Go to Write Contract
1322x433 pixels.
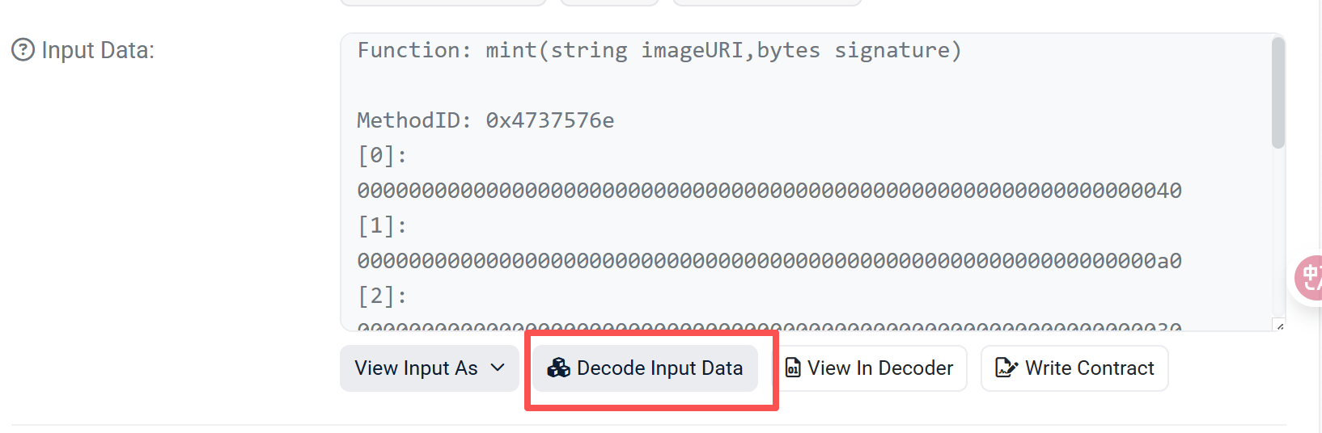coord(1088,368)
